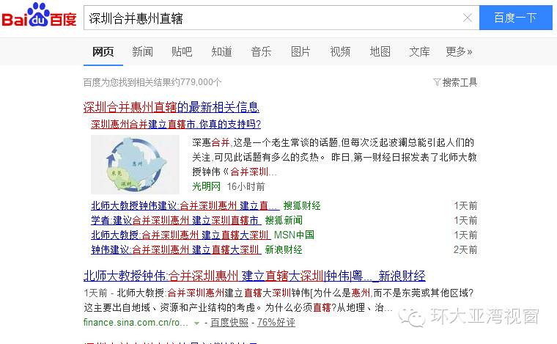Open result title ending with 新浪财经

(254, 275)
